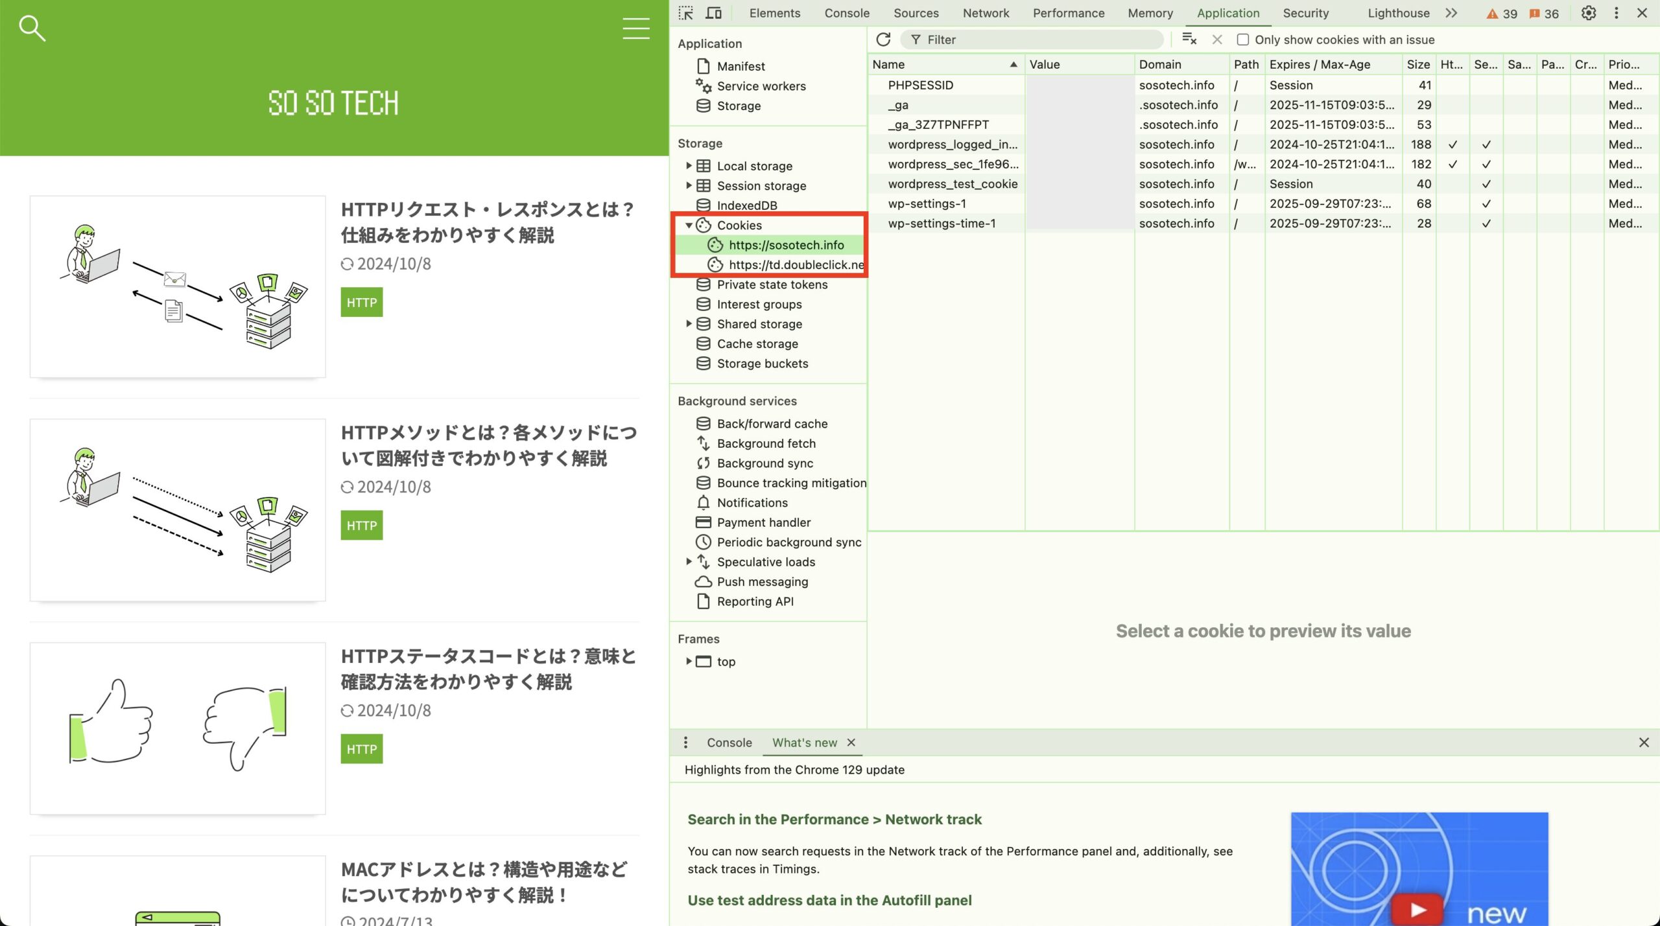Open the website search magnifier icon
Viewport: 1660px width, 926px height.
click(31, 29)
